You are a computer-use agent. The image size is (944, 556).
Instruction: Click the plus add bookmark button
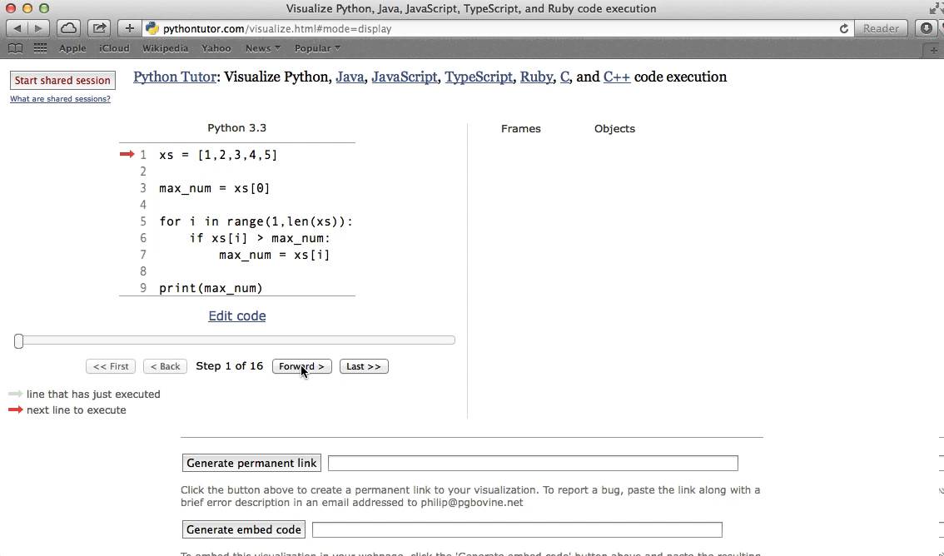tap(129, 28)
